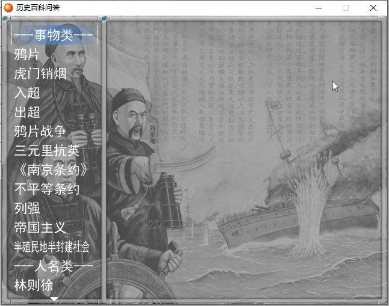Open the 鸦片战争 entry
This screenshot has height=306, width=389.
click(40, 131)
